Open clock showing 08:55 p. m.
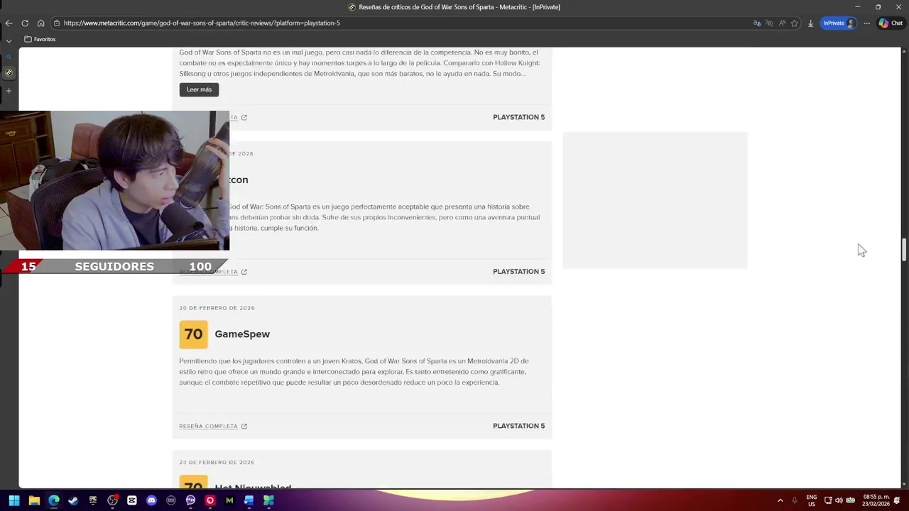This screenshot has height=511, width=909. [876, 500]
